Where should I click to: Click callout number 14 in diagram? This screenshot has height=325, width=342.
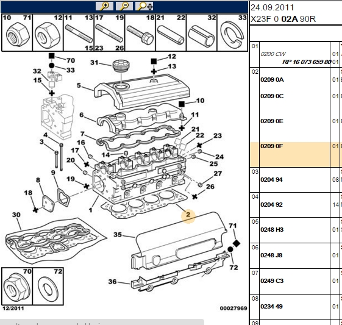(105, 155)
